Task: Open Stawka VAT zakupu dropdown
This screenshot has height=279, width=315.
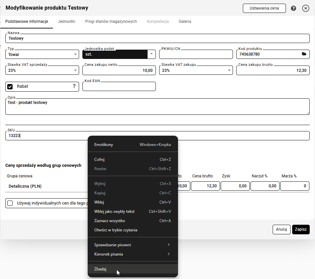Action: 229,70
